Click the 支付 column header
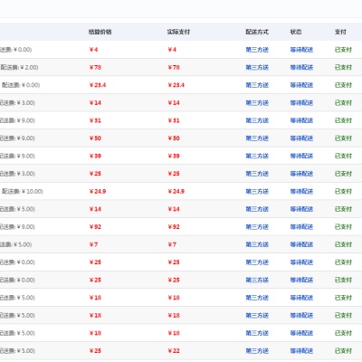 pyautogui.click(x=340, y=32)
